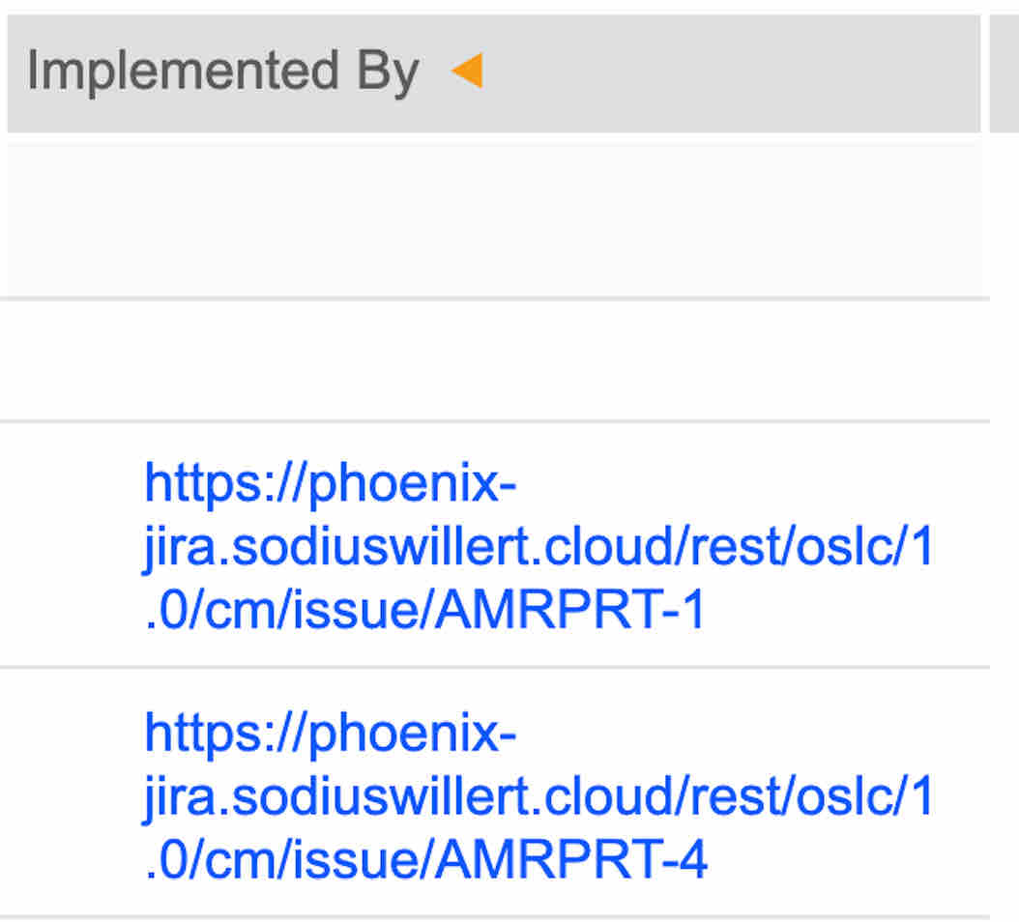The width and height of the screenshot is (1019, 922).
Task: Click the first line of AMRPRT-1 URL
Action: [x=330, y=483]
